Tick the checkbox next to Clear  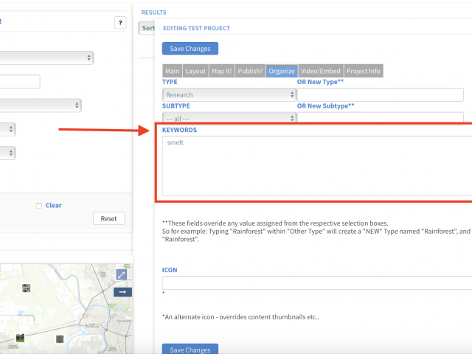coord(39,206)
